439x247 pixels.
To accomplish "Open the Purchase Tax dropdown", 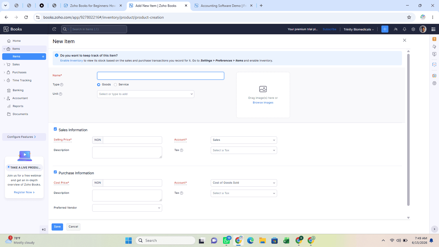I will [x=244, y=193].
